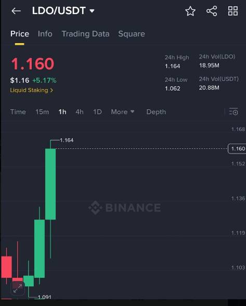The image size is (246, 306).
Task: Click the $1.16 dollar price text
Action: pos(20,80)
